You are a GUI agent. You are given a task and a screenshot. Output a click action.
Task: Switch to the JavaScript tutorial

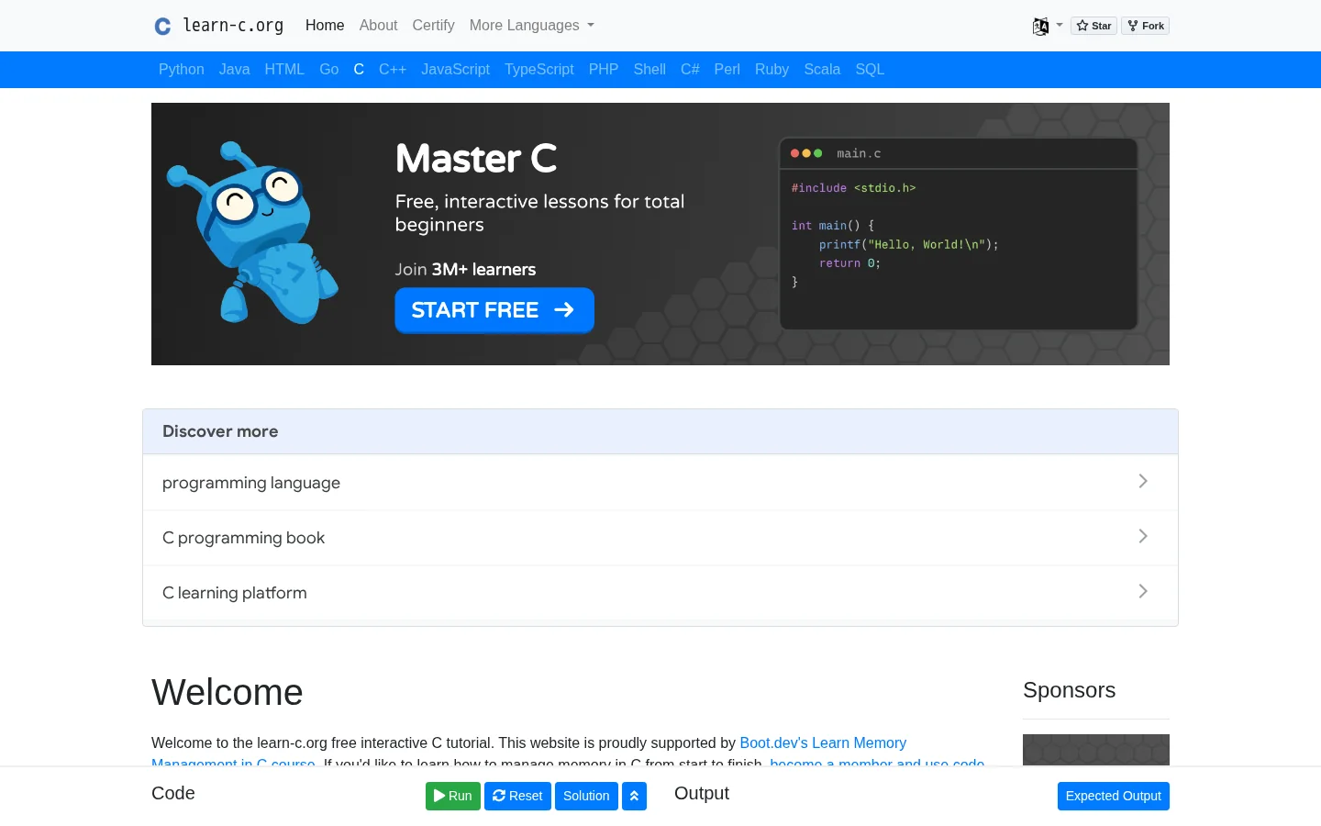(456, 70)
